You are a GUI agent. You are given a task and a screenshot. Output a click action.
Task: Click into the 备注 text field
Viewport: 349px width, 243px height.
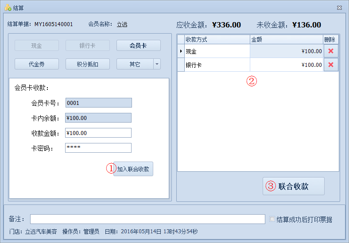coord(147,219)
